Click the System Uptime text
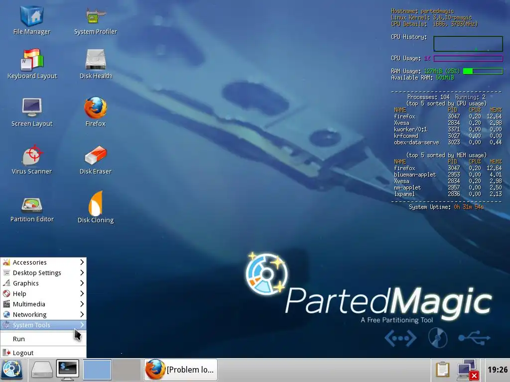 [x=446, y=207]
